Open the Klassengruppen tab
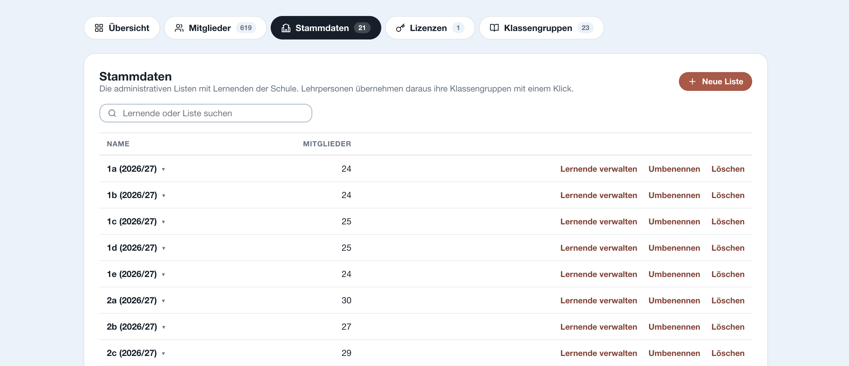The width and height of the screenshot is (849, 366). coord(541,28)
